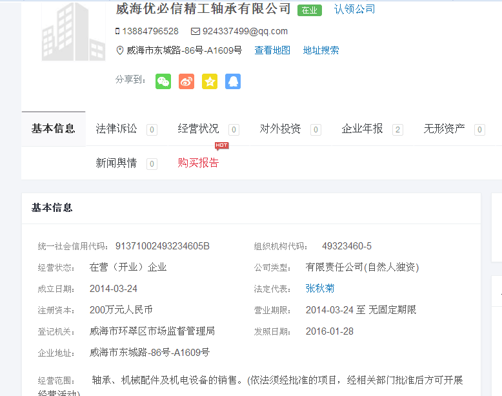The height and width of the screenshot is (396, 502).
Task: Click the 购买报告 HOT link
Action: click(199, 163)
